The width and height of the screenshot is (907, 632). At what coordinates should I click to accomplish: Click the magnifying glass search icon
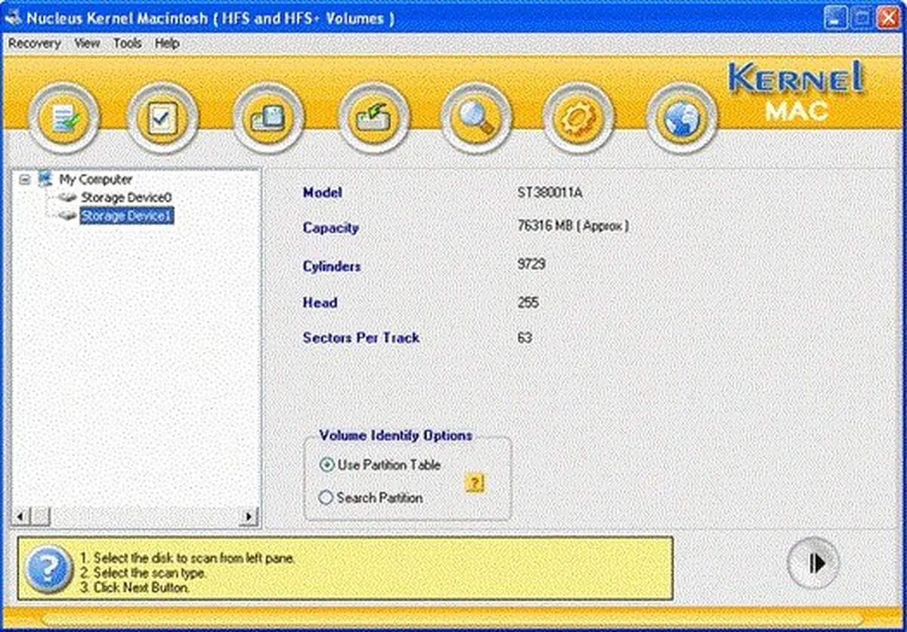(476, 119)
